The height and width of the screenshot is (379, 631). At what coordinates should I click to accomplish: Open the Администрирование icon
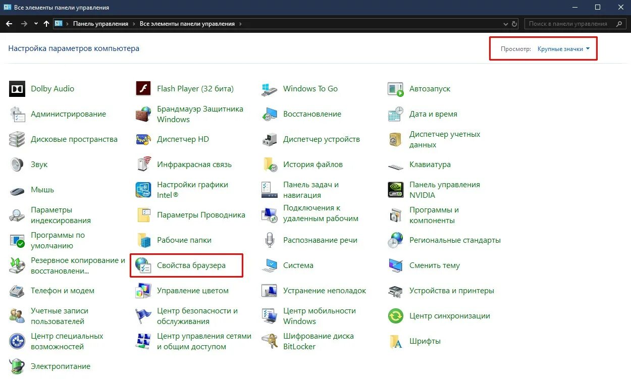point(17,114)
